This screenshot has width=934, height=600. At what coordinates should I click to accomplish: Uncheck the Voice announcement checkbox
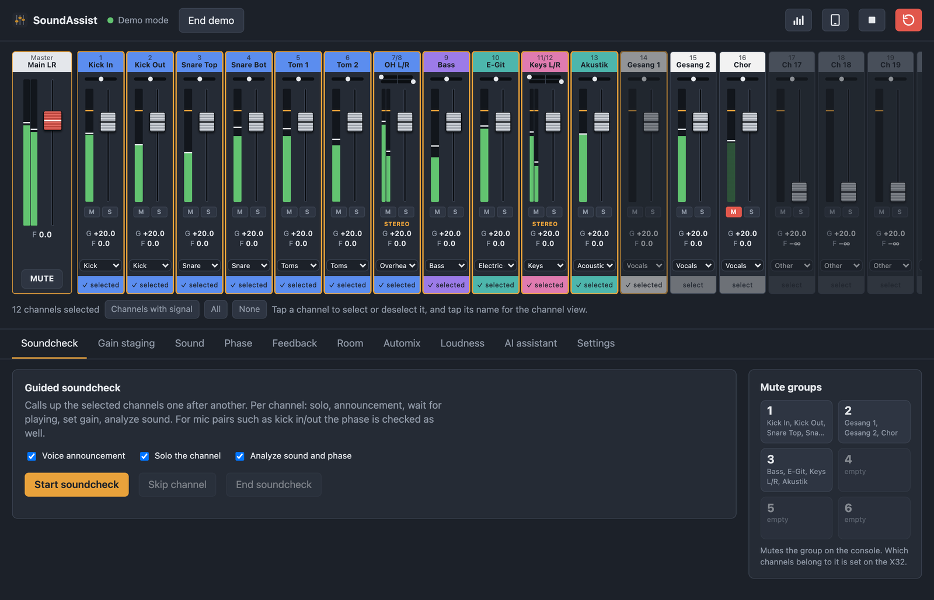[32, 456]
